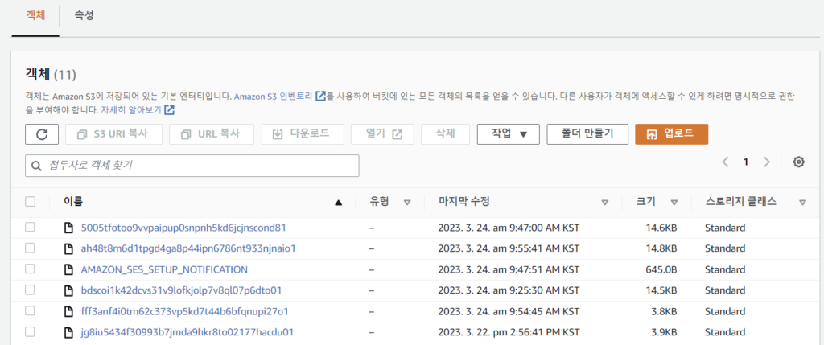Open the Amazon S3 인벤토리 link
This screenshot has width=824, height=345.
point(274,97)
